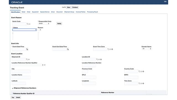Switch to the Detail tab
This screenshot has height=100, width=177.
click(24, 12)
